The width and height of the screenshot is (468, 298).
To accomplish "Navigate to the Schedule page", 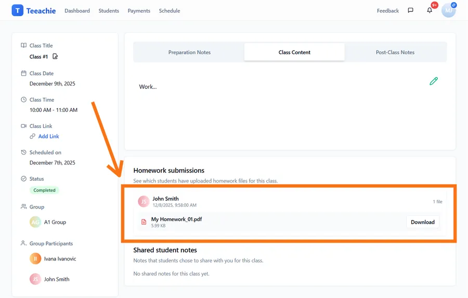I will tap(170, 11).
